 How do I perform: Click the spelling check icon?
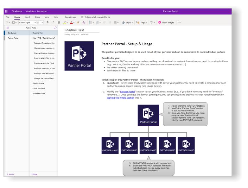(x=151, y=22)
